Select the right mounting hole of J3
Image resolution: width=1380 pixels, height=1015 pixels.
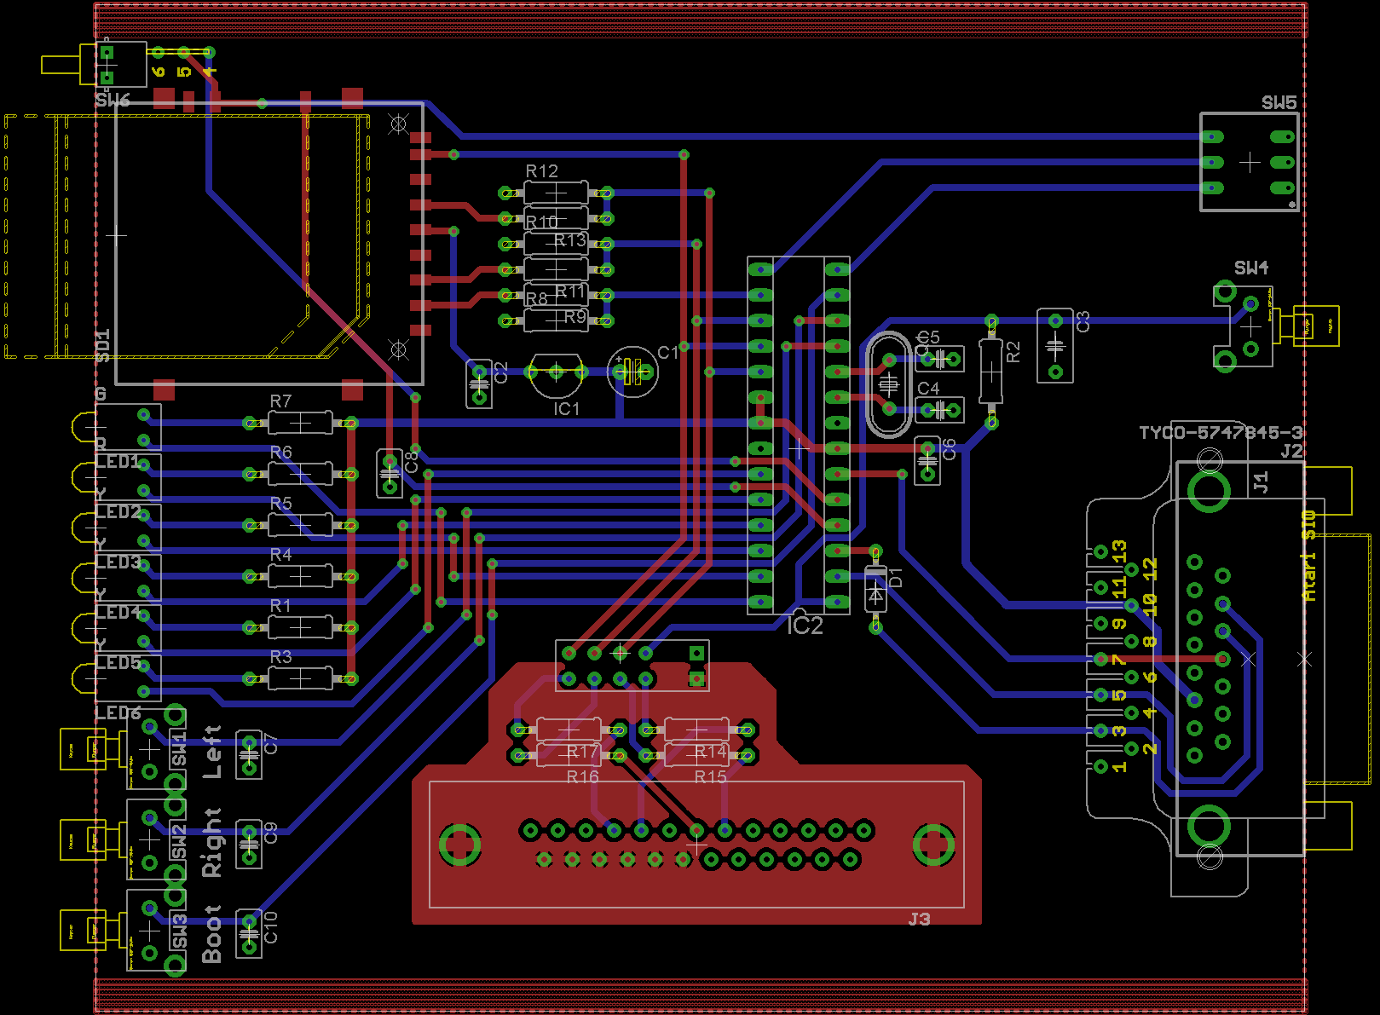coord(933,845)
